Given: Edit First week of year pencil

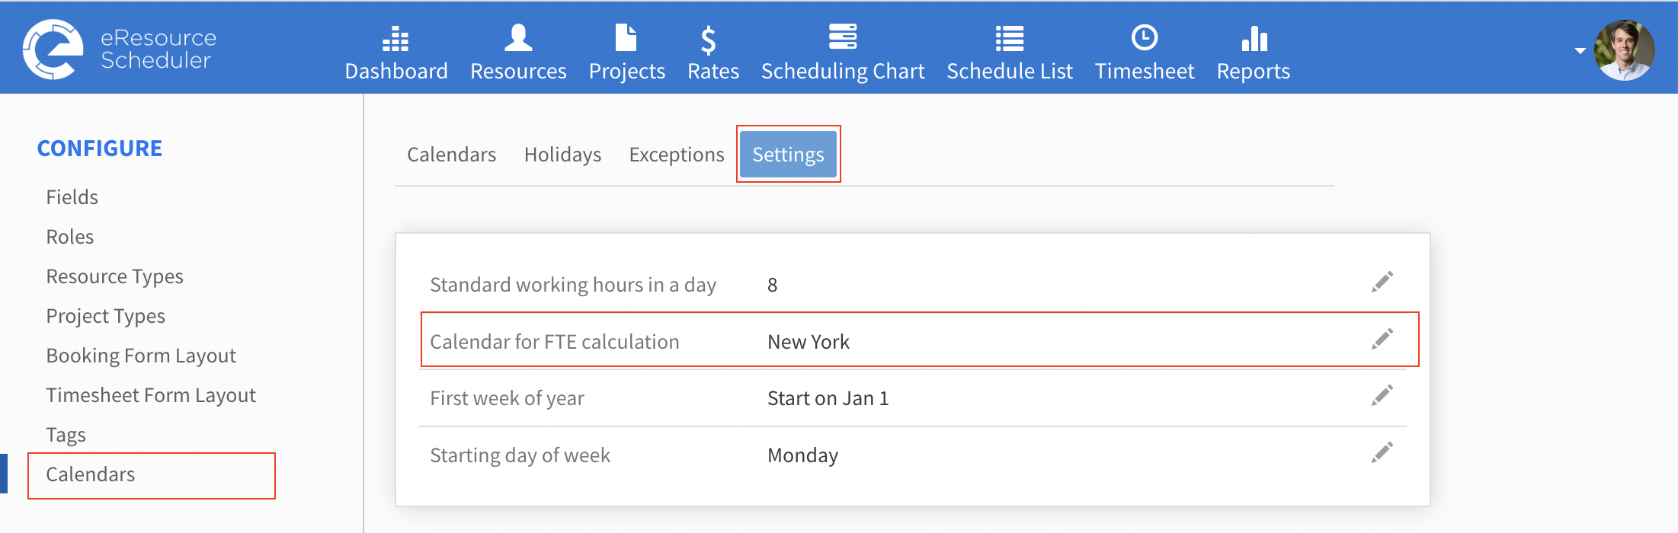Looking at the screenshot, I should (x=1382, y=395).
